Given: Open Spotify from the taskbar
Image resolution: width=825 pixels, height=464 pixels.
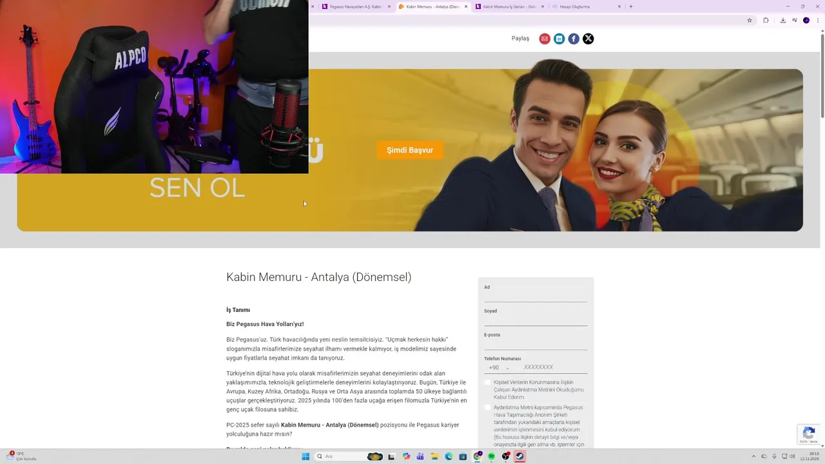Looking at the screenshot, I should coord(491,456).
